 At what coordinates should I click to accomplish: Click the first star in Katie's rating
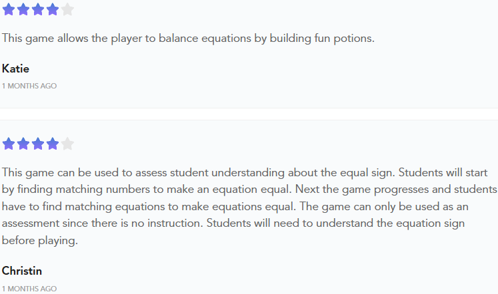pos(9,9)
